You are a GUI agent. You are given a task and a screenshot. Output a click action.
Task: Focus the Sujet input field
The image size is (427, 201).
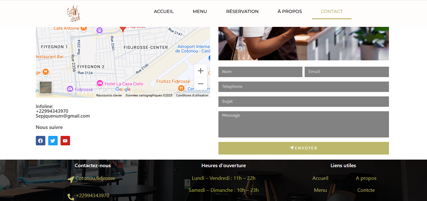coord(304,101)
